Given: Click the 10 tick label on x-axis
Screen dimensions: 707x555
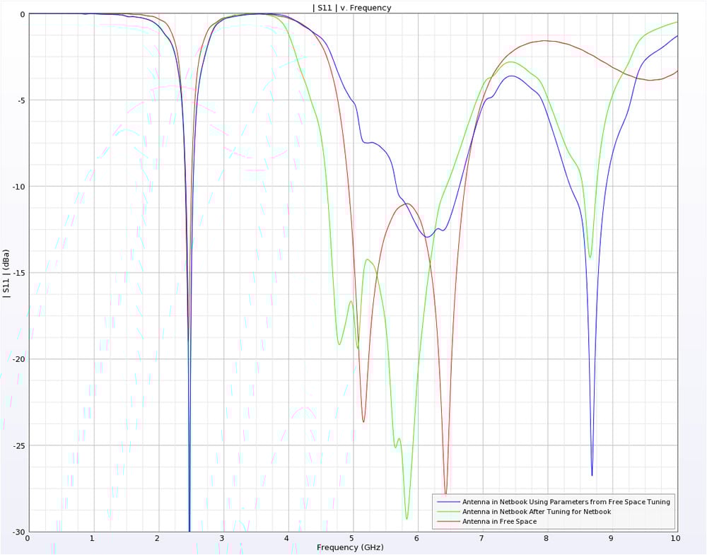Looking at the screenshot, I should [675, 539].
